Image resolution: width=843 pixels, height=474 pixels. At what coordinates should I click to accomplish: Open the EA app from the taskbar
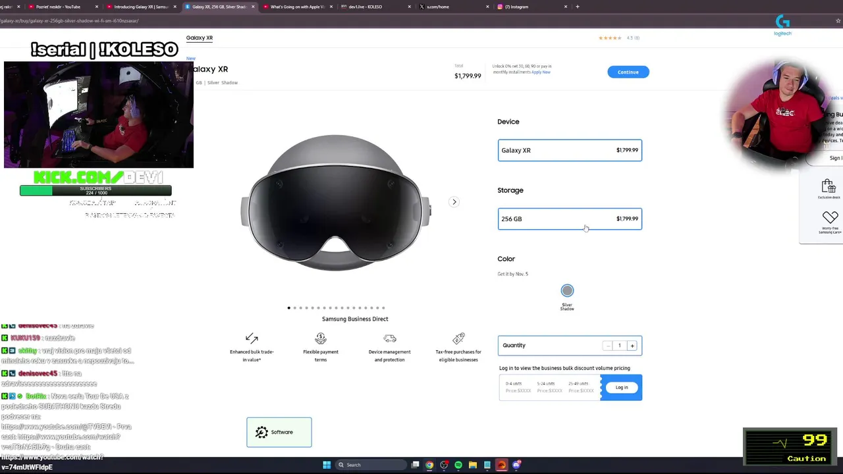pyautogui.click(x=502, y=465)
